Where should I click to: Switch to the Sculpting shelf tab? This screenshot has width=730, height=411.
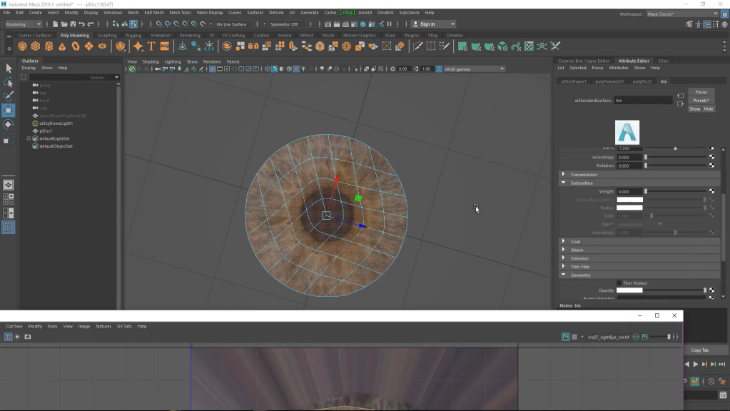coord(107,35)
